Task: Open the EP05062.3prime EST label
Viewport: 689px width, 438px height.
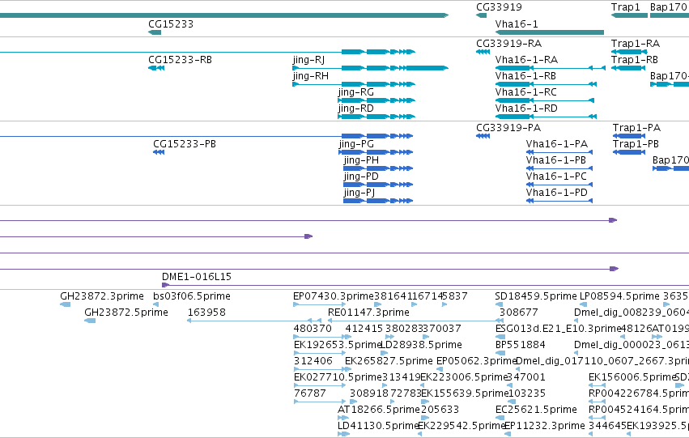Action: click(x=476, y=361)
